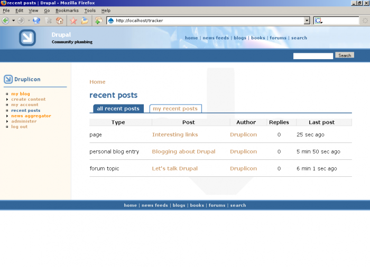Go to the browser Home page icon
The width and height of the screenshot is (370, 267).
pos(59,21)
